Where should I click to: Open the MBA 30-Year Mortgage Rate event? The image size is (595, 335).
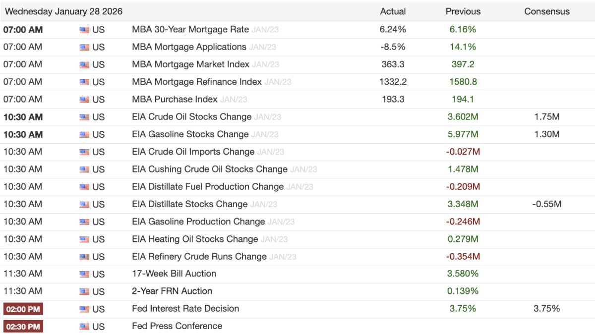tap(190, 29)
